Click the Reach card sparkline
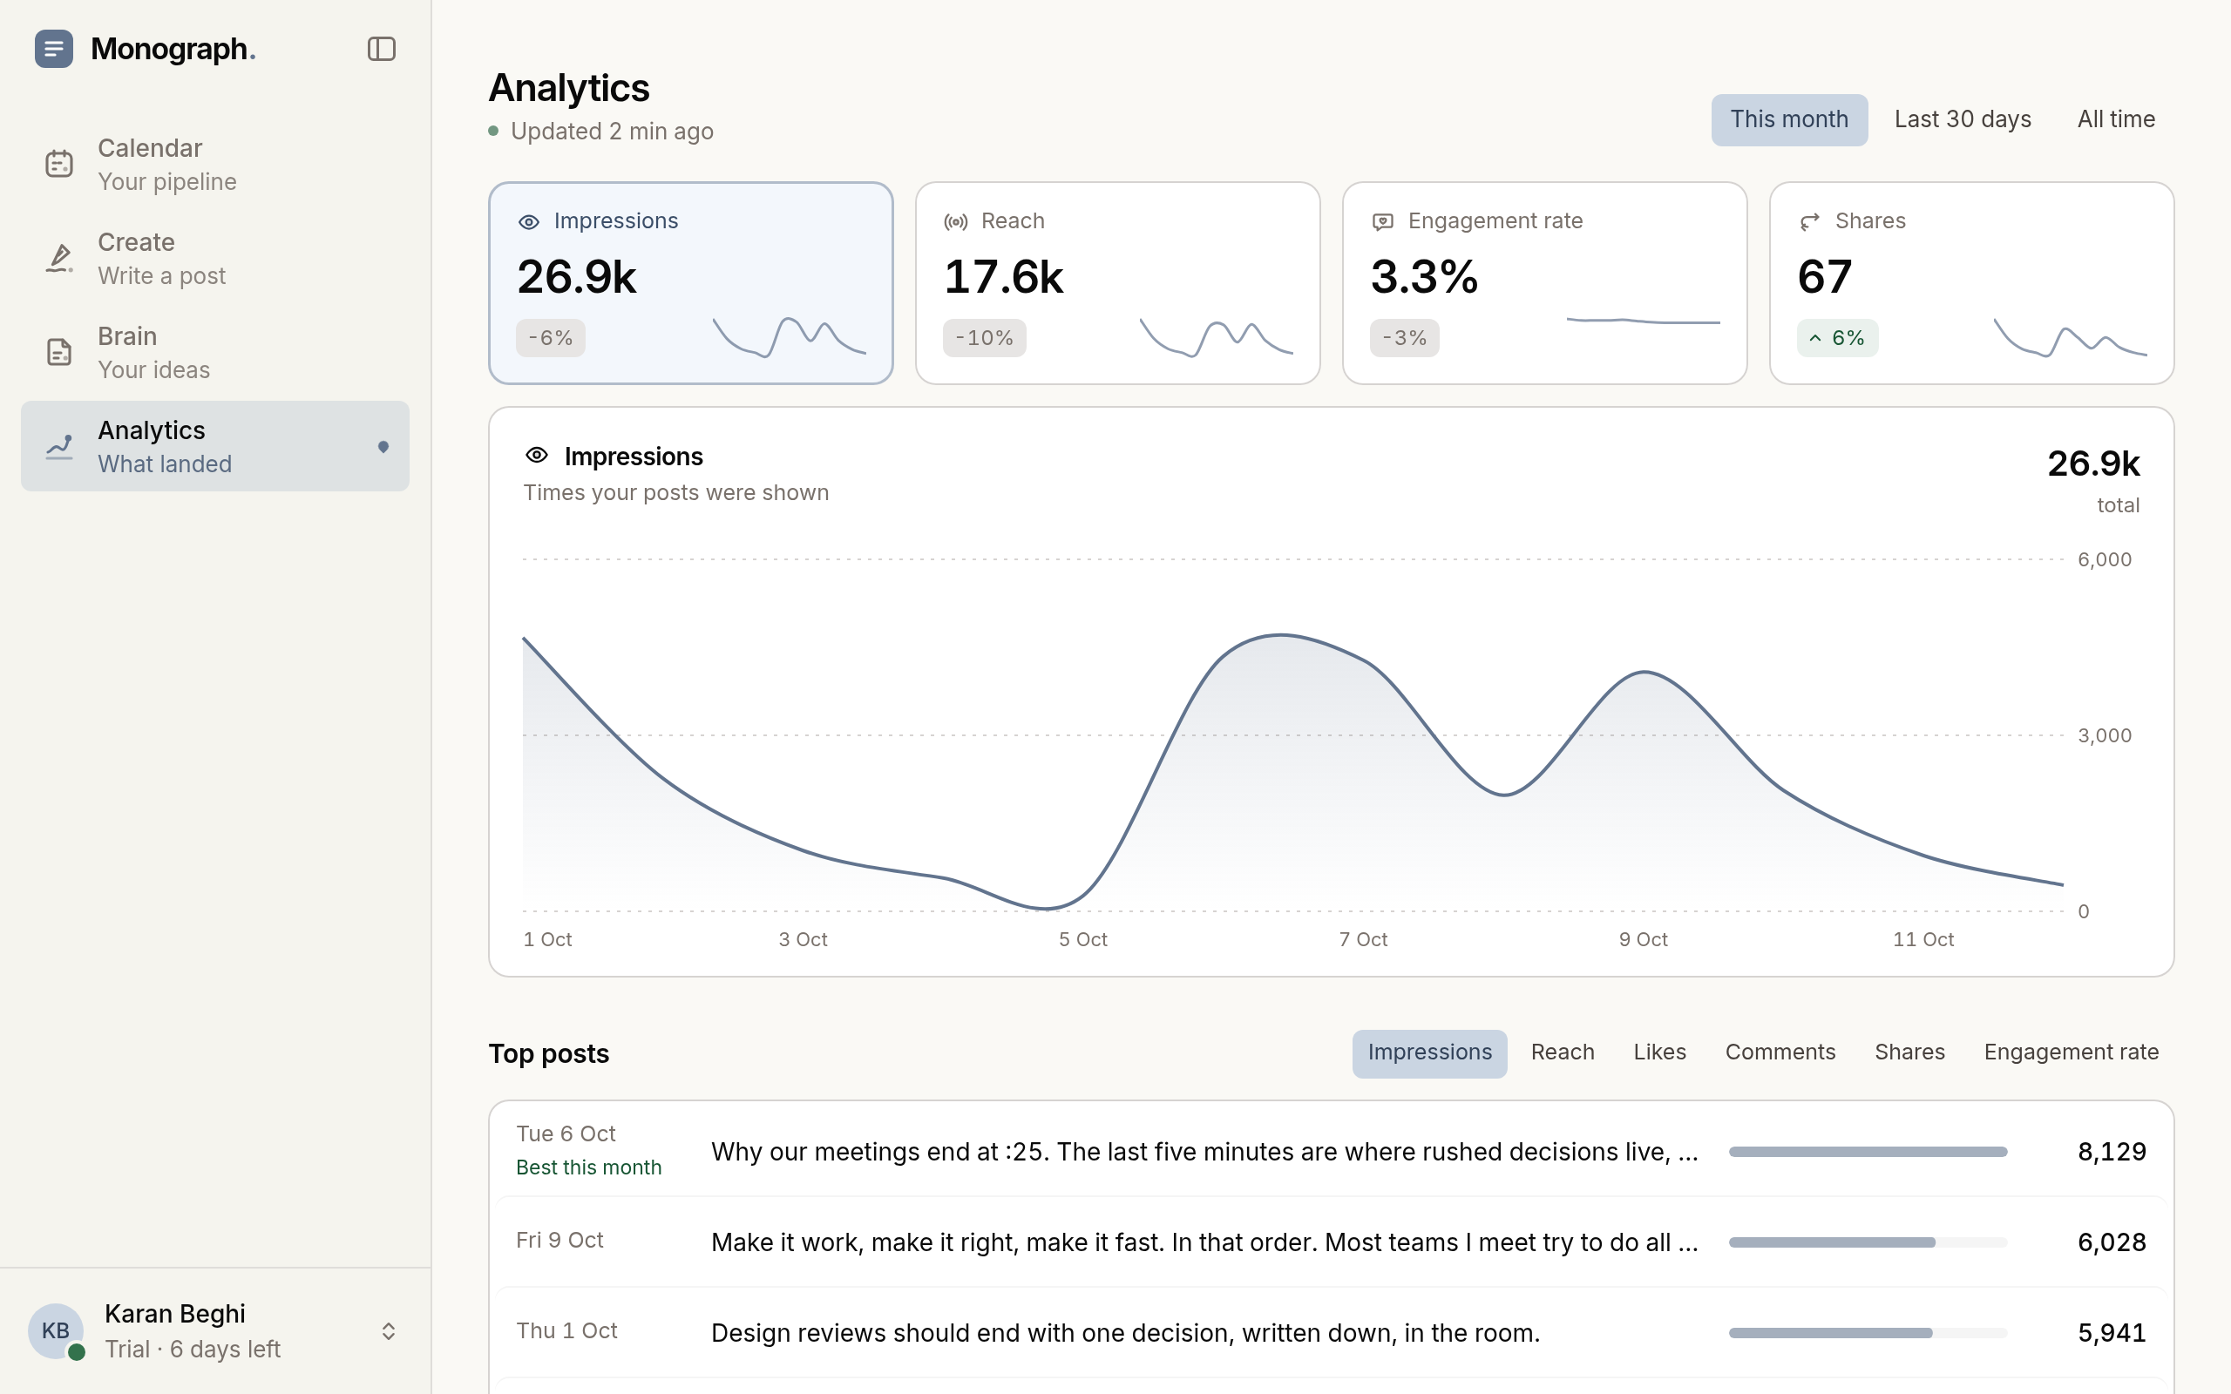 pos(1216,337)
